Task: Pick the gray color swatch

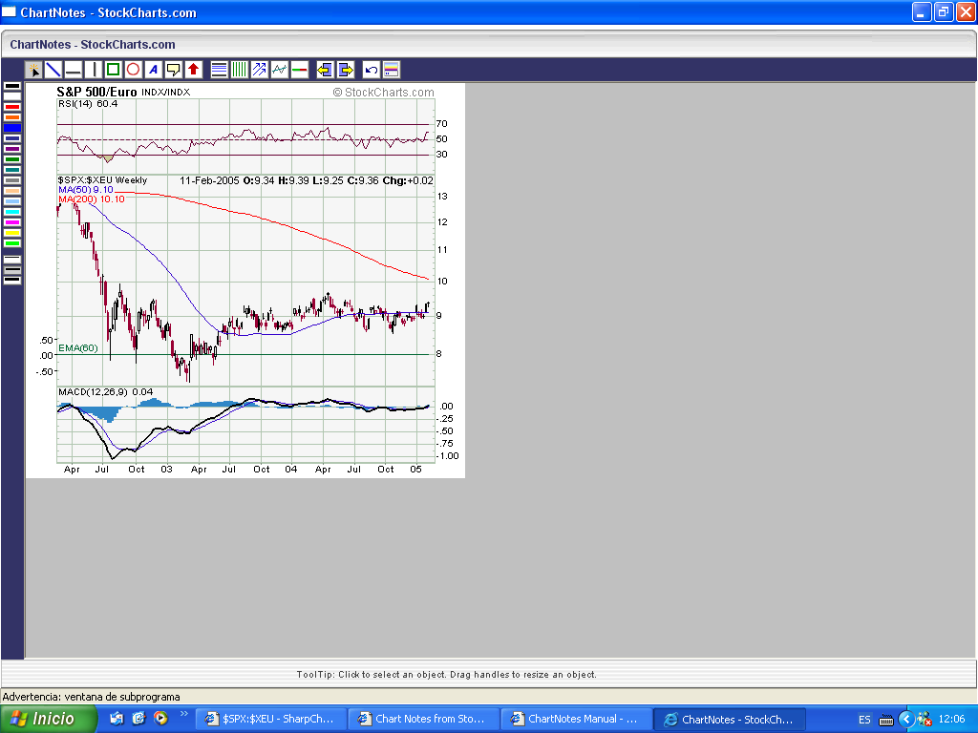Action: 12,180
